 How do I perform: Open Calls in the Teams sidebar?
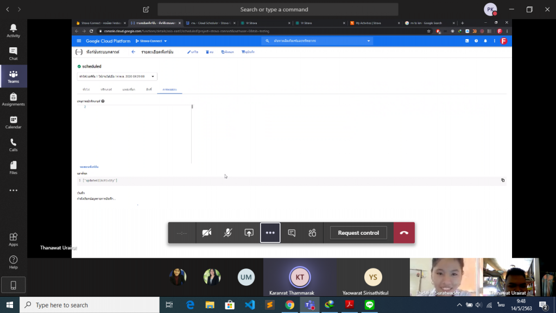[x=14, y=145]
